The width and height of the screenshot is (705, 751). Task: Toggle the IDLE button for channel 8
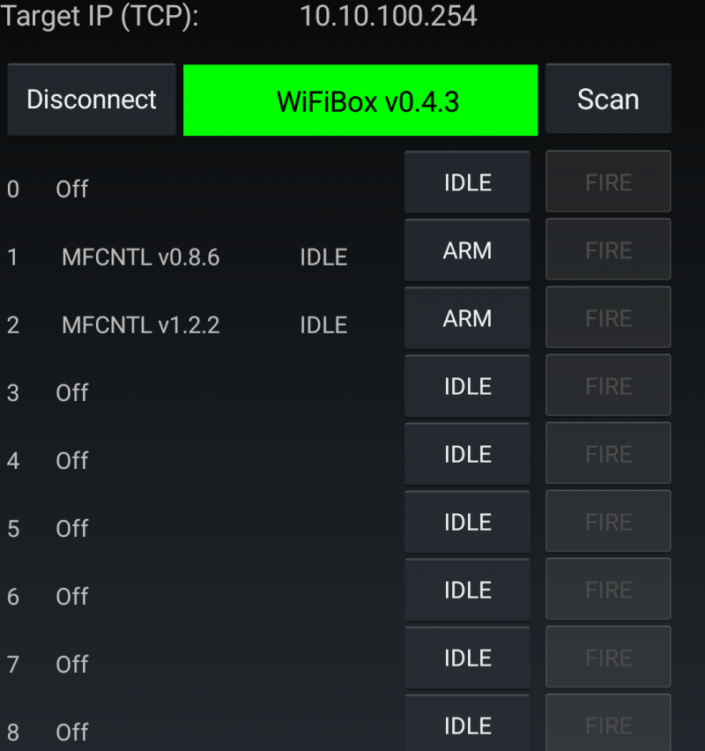[467, 725]
